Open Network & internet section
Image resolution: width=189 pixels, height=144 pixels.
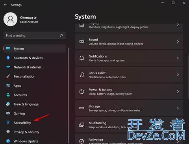point(35,67)
